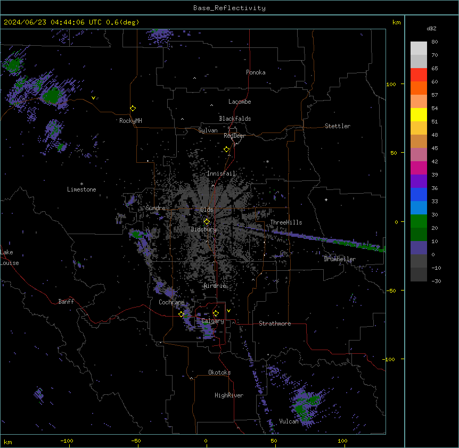This screenshot has width=459, height=448.
Task: Click the yellow diamond marker above the Calgary label
Action: [216, 313]
